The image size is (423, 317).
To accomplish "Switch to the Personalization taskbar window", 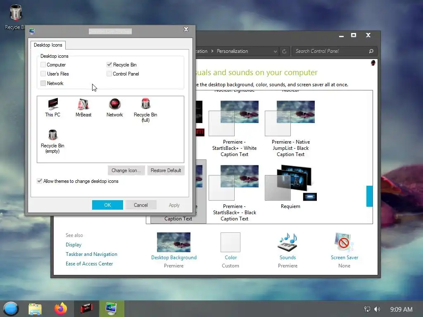I will click(x=112, y=309).
